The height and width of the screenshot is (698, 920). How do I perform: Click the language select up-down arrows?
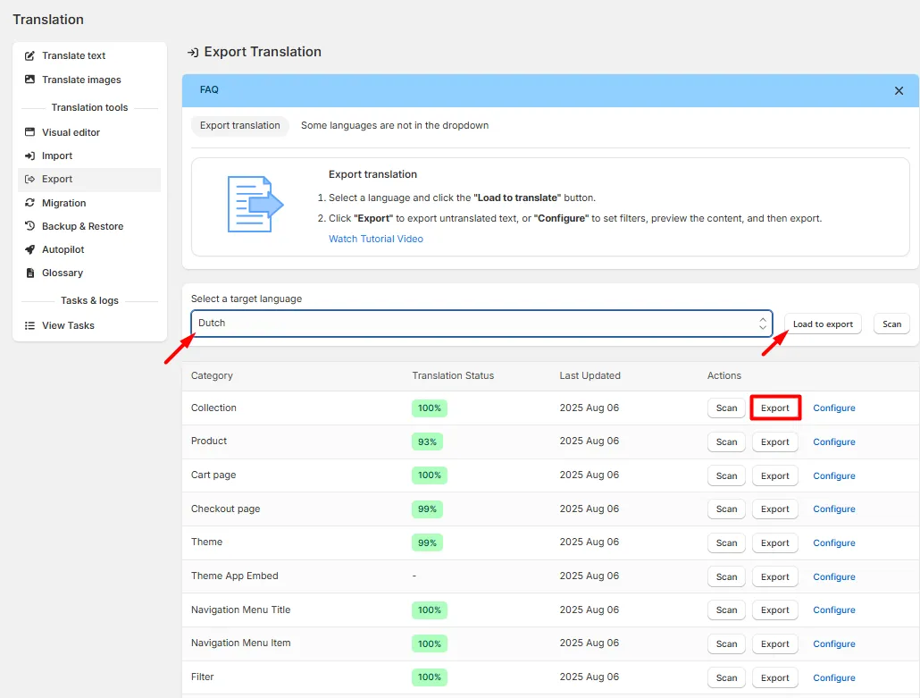762,324
